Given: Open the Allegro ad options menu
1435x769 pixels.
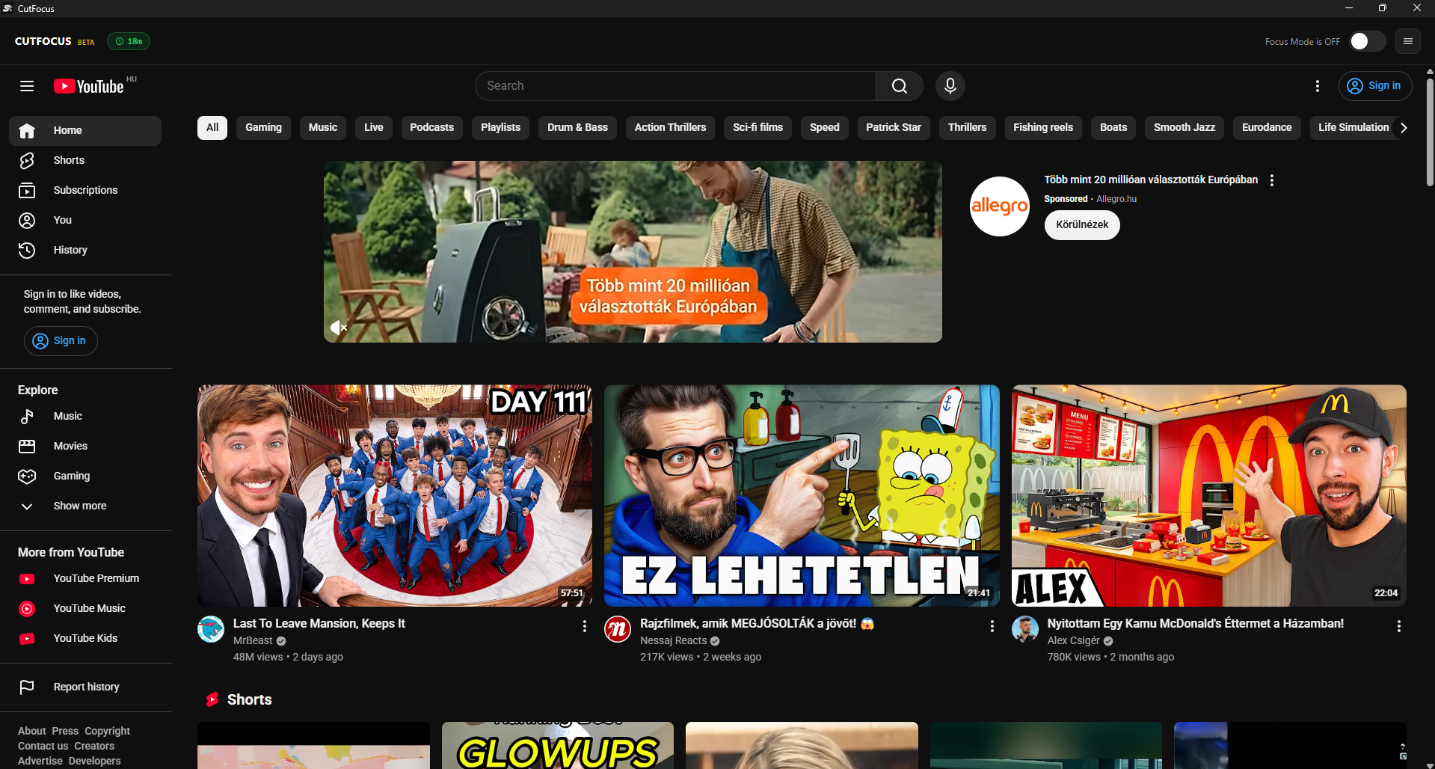Looking at the screenshot, I should pyautogui.click(x=1272, y=180).
